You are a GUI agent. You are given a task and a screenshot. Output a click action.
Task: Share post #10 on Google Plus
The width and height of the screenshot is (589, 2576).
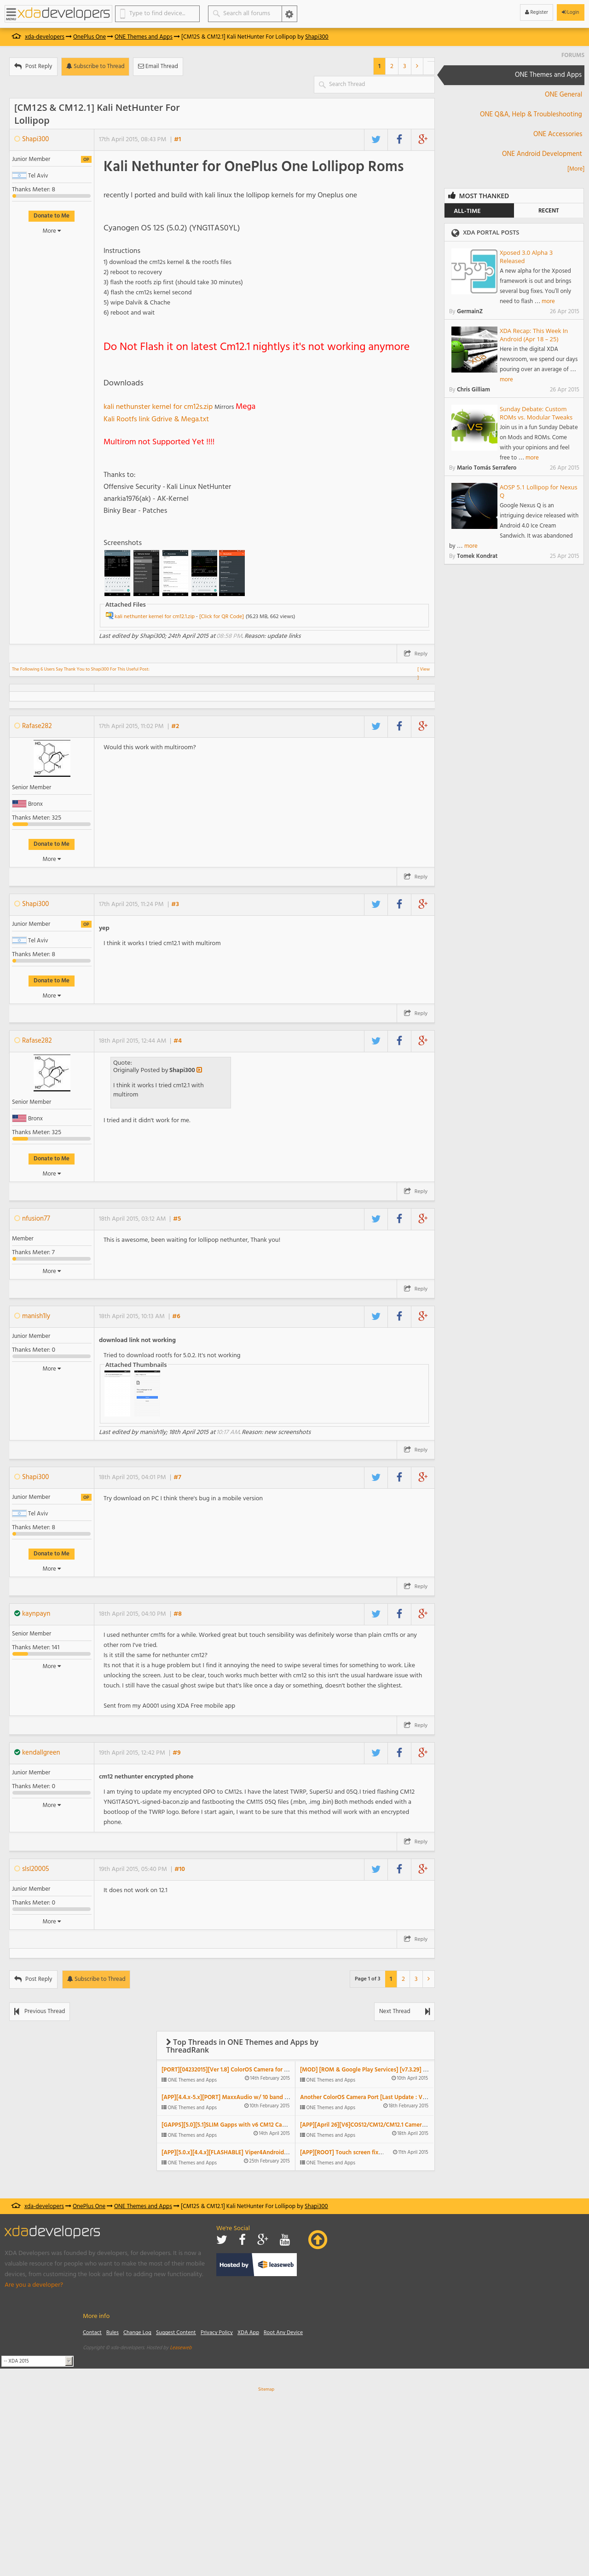[x=423, y=1868]
